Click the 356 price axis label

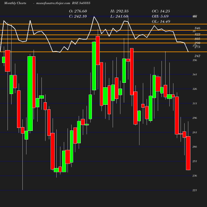coord(195,60)
